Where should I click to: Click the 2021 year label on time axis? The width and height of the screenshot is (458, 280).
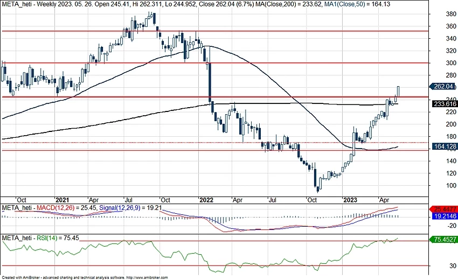62,200
